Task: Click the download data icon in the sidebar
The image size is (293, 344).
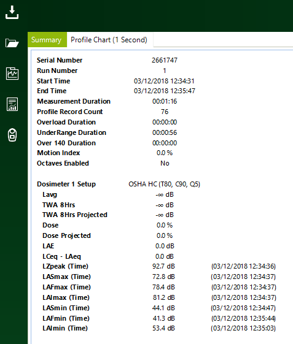Action: pos(12,12)
